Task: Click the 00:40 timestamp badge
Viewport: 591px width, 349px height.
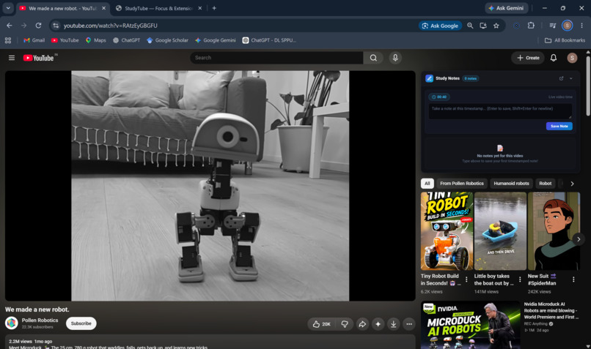Action: coord(439,97)
